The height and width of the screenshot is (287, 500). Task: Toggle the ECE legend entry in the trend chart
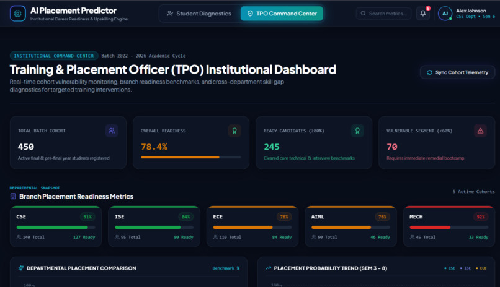(481, 268)
